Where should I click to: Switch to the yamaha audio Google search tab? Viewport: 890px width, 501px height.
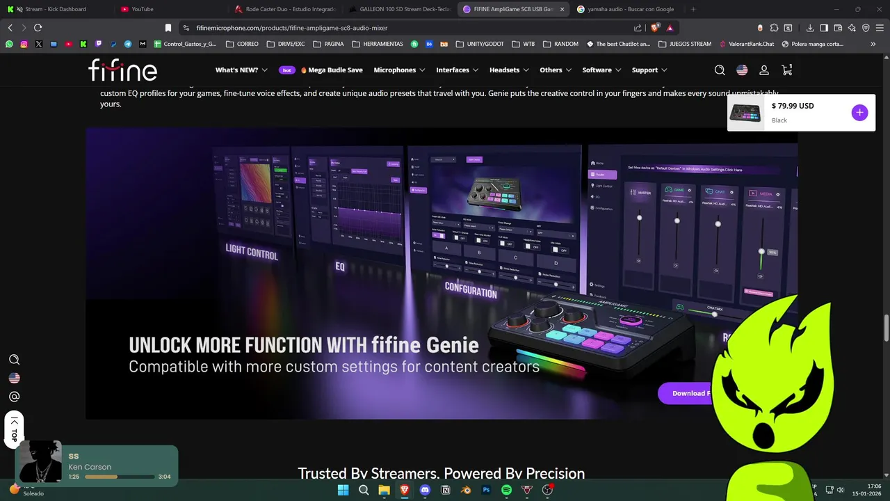(x=626, y=9)
